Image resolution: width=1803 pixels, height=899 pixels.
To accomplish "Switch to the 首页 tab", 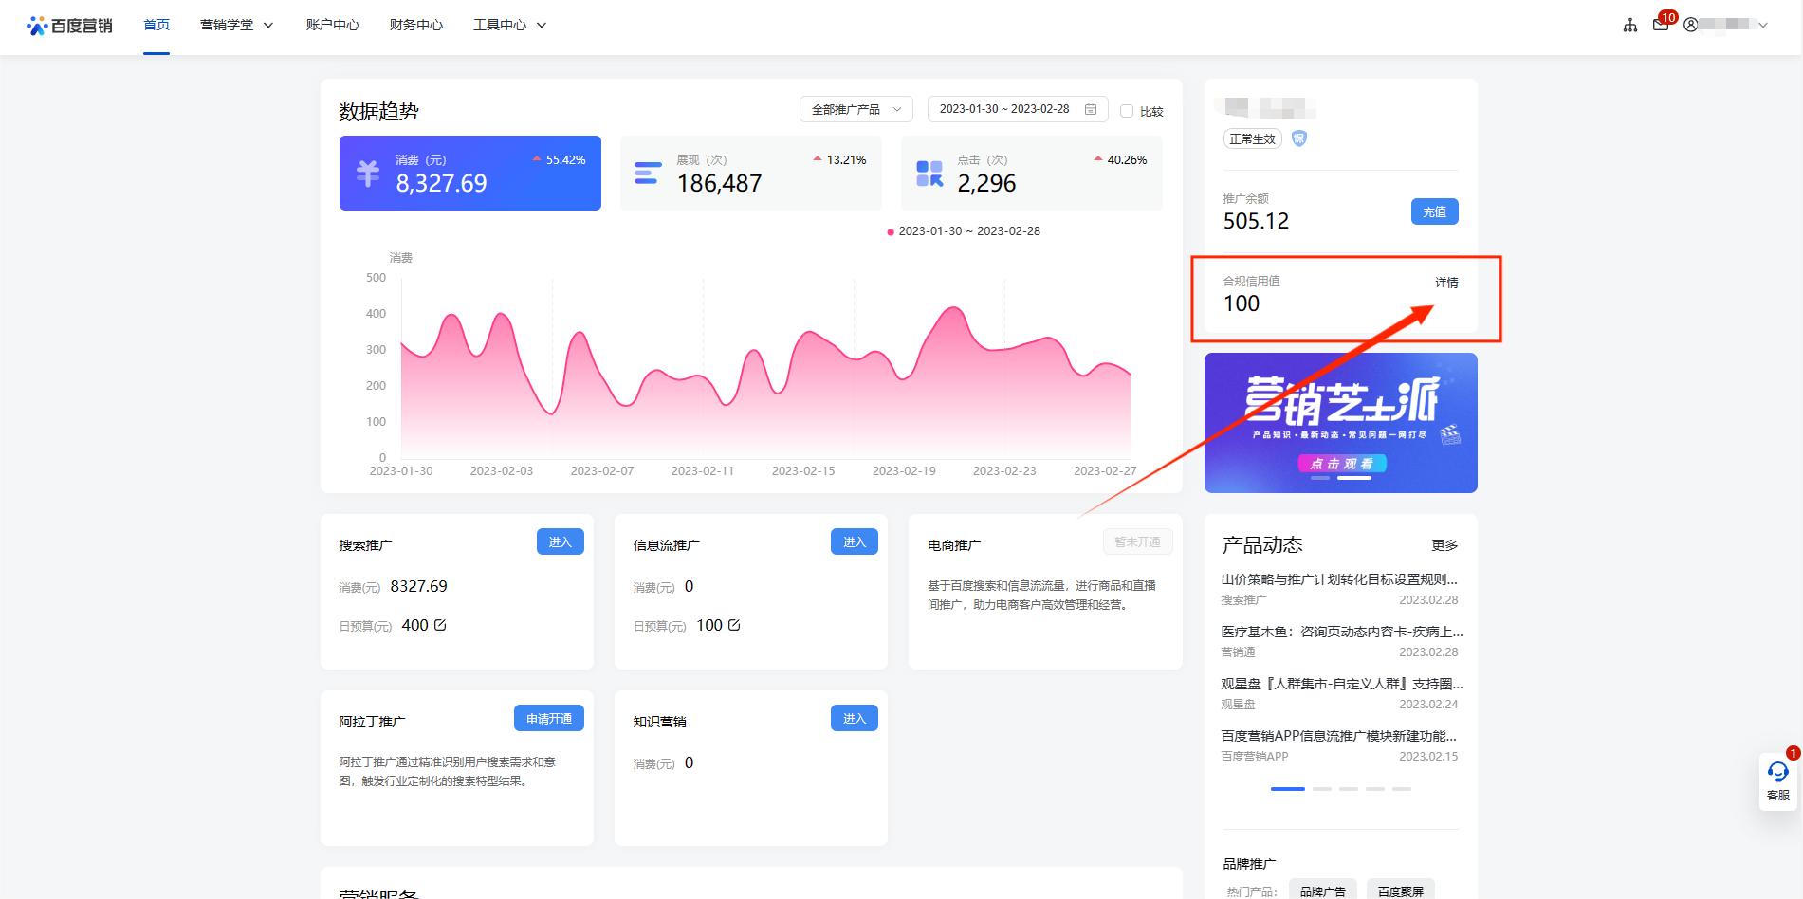I will (x=156, y=25).
